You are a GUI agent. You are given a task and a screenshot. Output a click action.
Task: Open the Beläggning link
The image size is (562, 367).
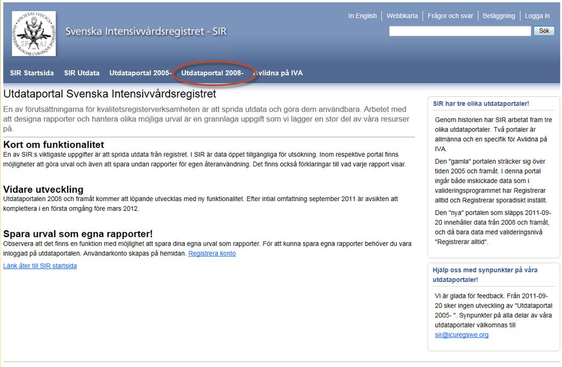[x=498, y=16]
